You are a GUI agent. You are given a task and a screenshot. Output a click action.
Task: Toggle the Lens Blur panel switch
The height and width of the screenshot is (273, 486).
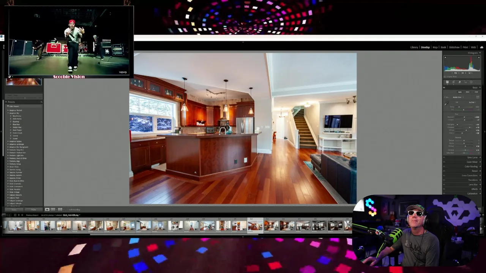pyautogui.click(x=444, y=185)
